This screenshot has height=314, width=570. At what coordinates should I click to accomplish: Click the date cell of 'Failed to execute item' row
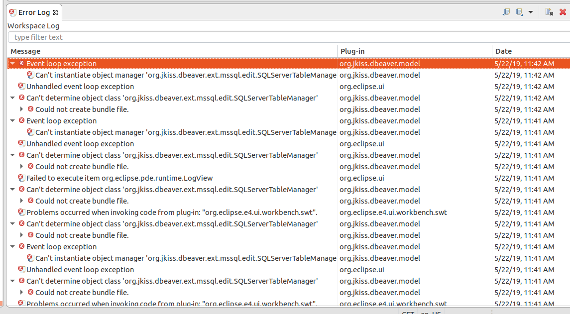(x=524, y=178)
